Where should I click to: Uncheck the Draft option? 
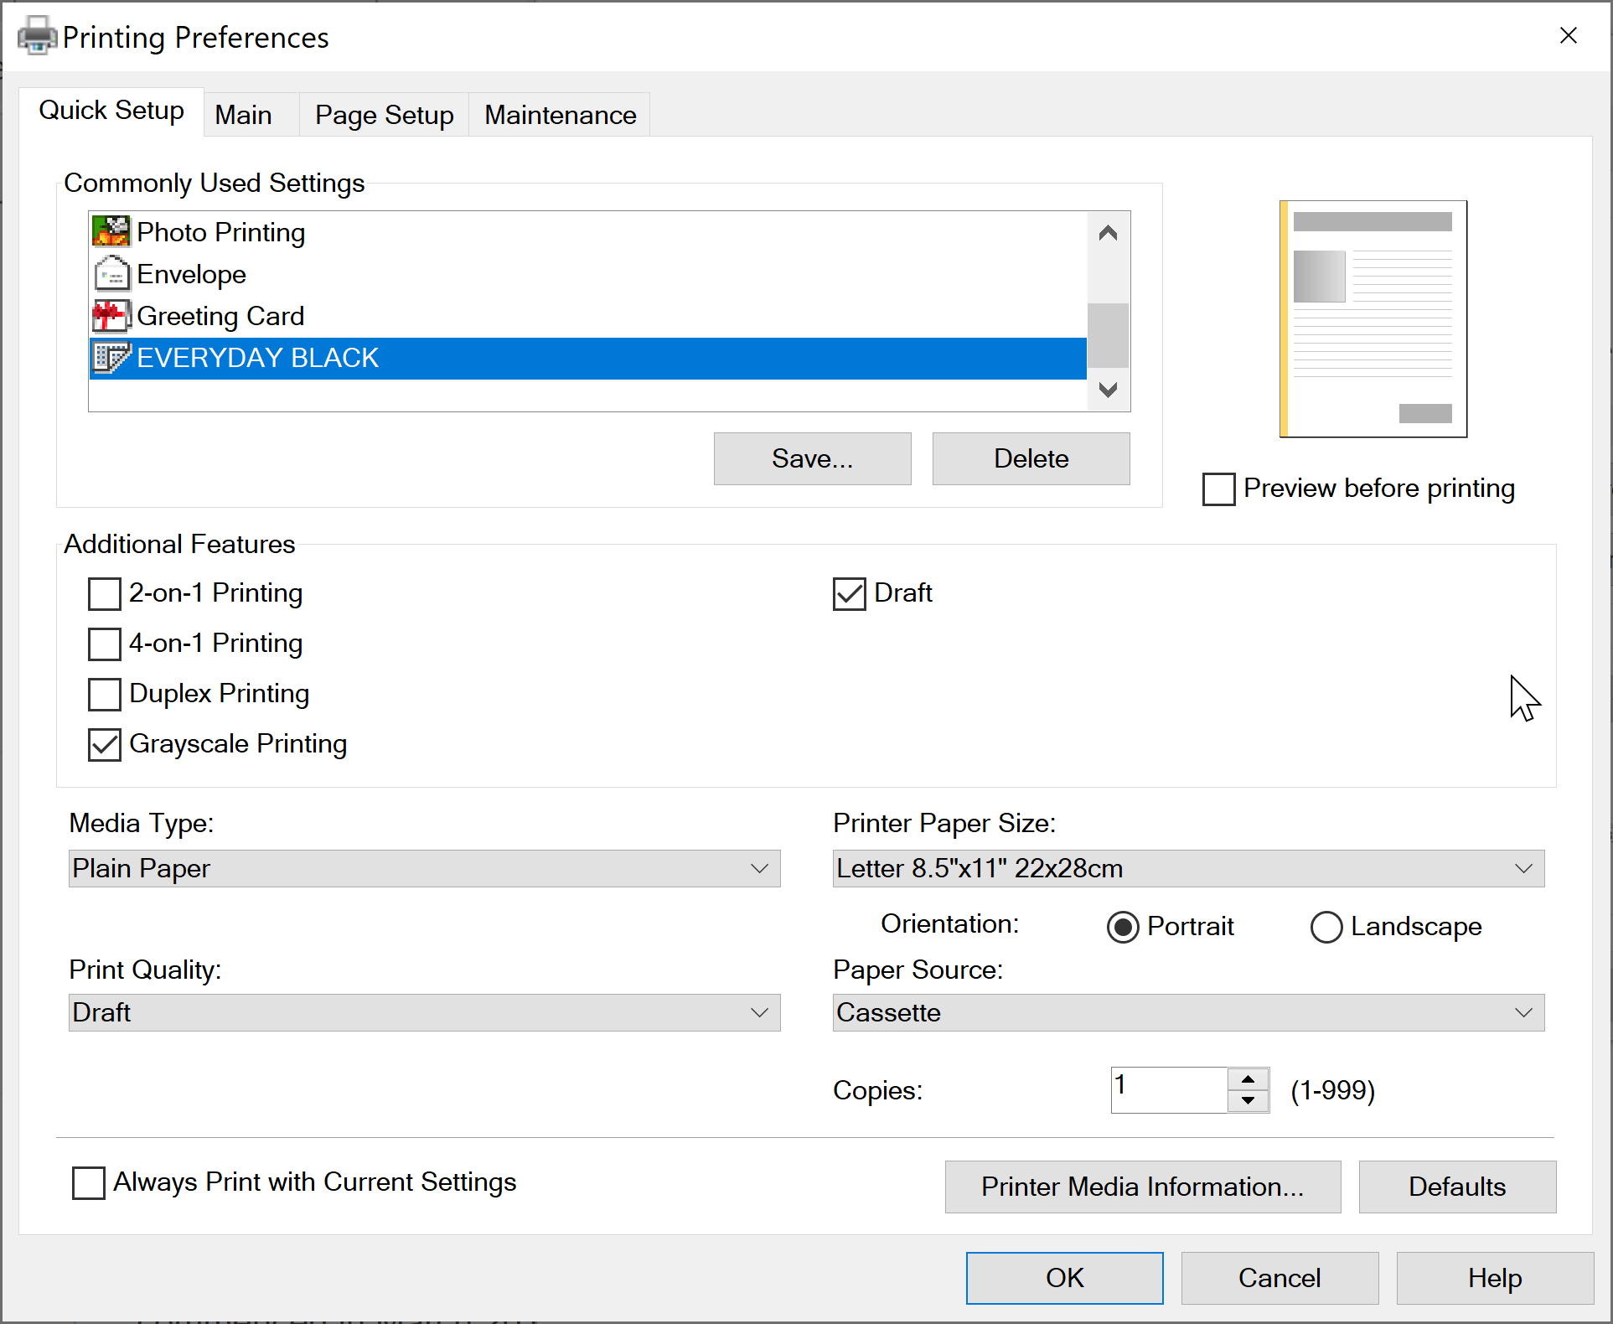coord(850,594)
